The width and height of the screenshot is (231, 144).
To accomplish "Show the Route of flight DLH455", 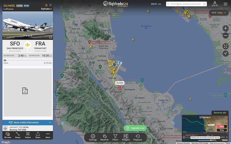I will 18,135.
